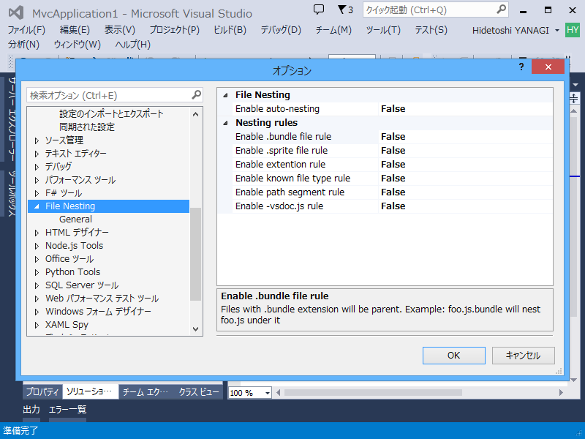Toggle Enable .bundle file rule value
Viewport: 585px width, 439px height.
[465, 137]
